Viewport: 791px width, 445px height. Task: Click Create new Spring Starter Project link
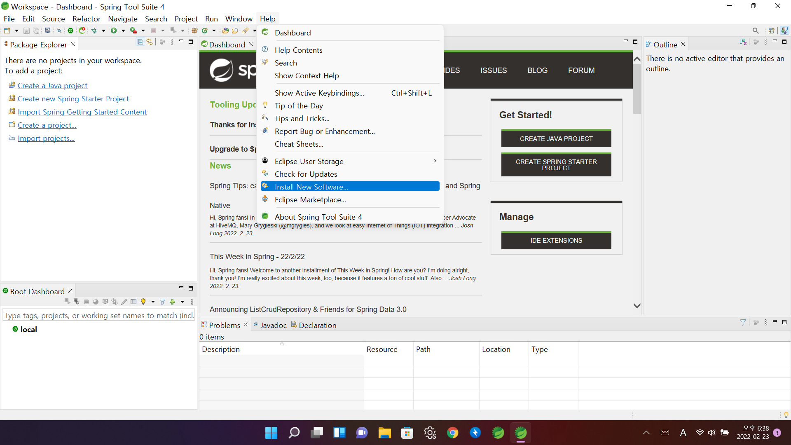[x=73, y=99]
